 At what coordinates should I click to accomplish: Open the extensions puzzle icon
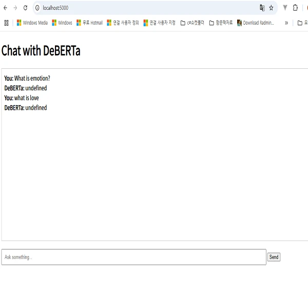pos(295,8)
